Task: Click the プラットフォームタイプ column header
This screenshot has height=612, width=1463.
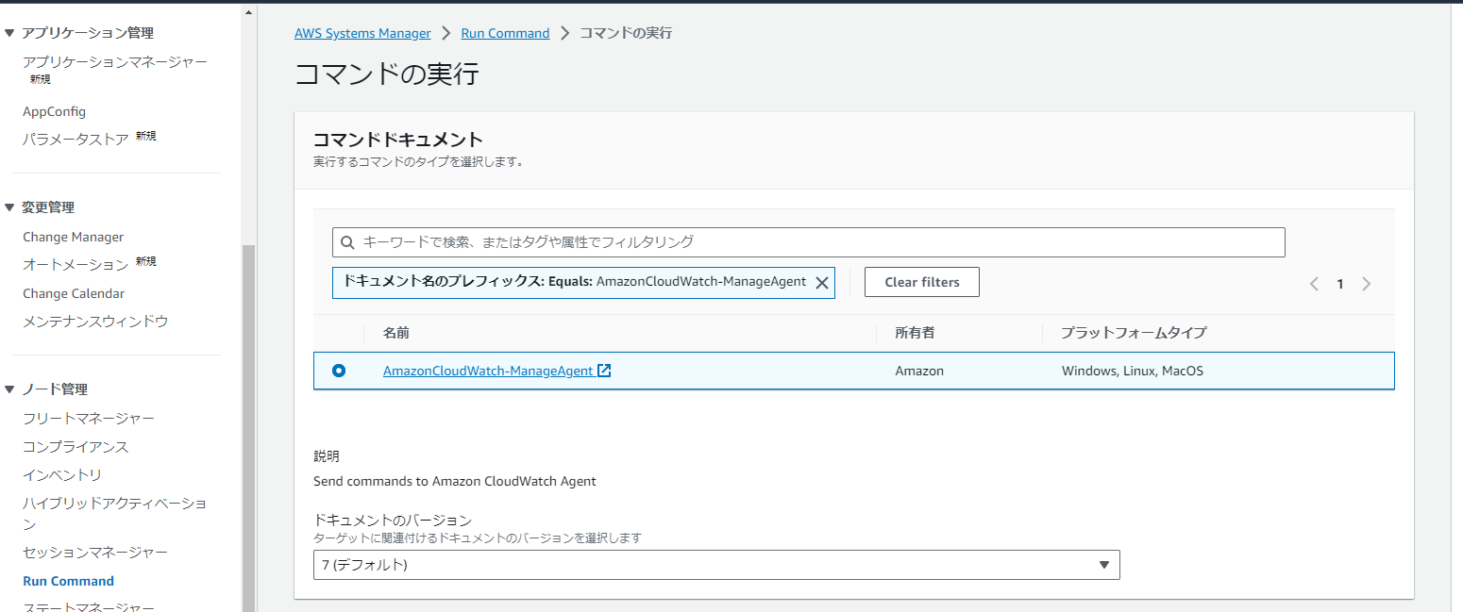Action: (1134, 333)
